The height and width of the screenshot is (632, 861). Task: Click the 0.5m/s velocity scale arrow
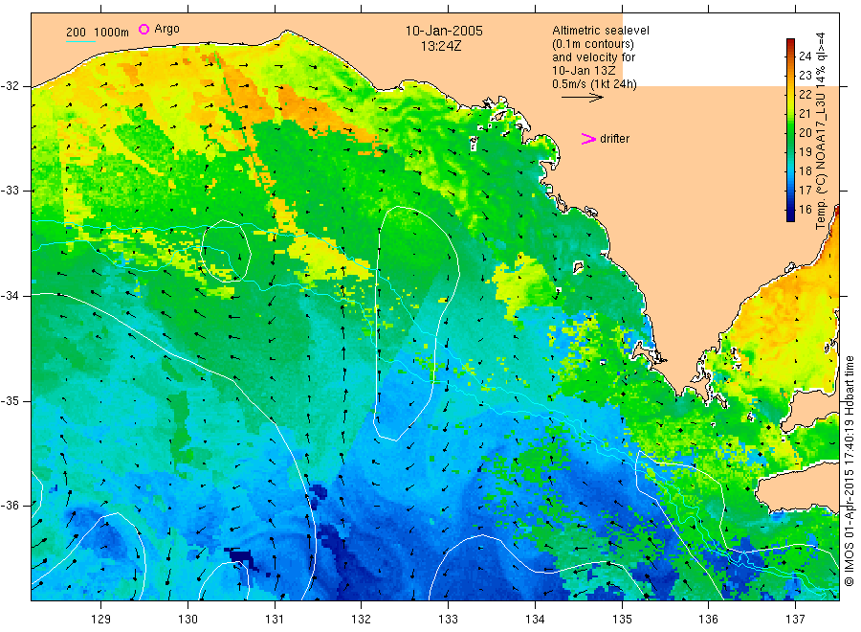point(582,98)
